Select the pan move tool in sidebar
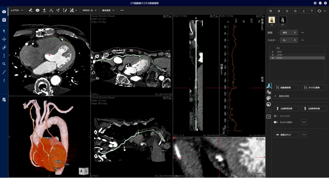 click(x=4, y=39)
